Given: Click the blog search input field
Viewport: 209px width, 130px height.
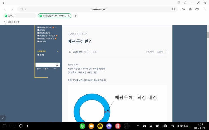Looking at the screenshot, I should 45,65.
